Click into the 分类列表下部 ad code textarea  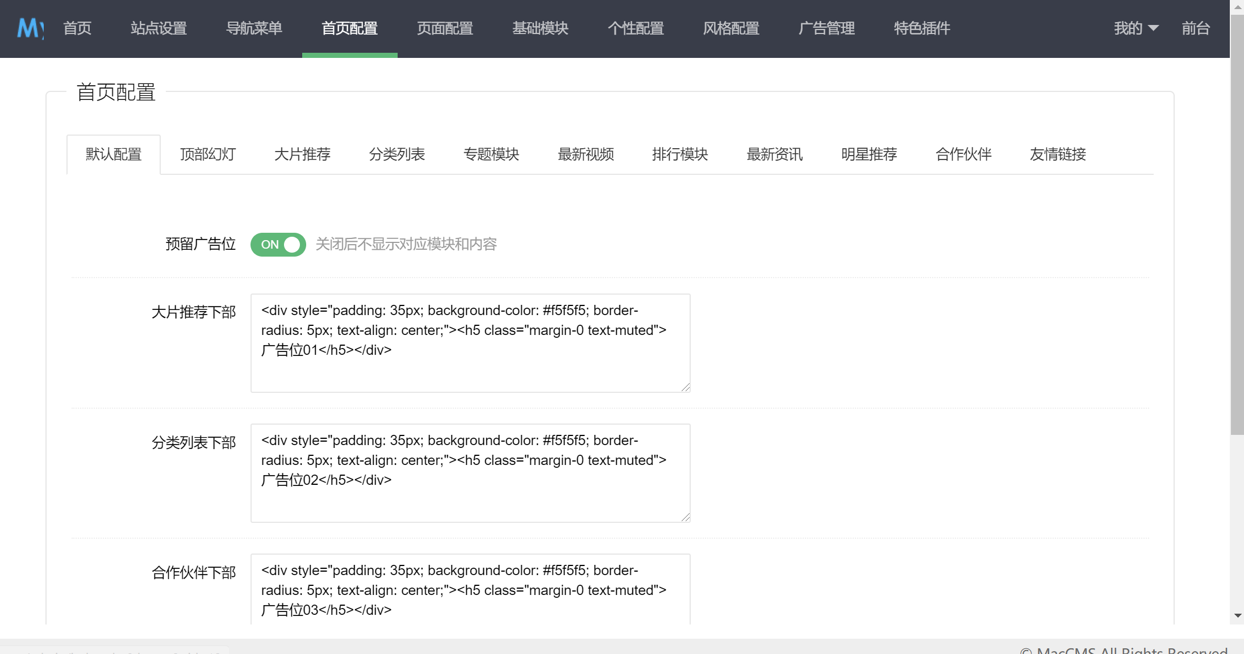(470, 473)
